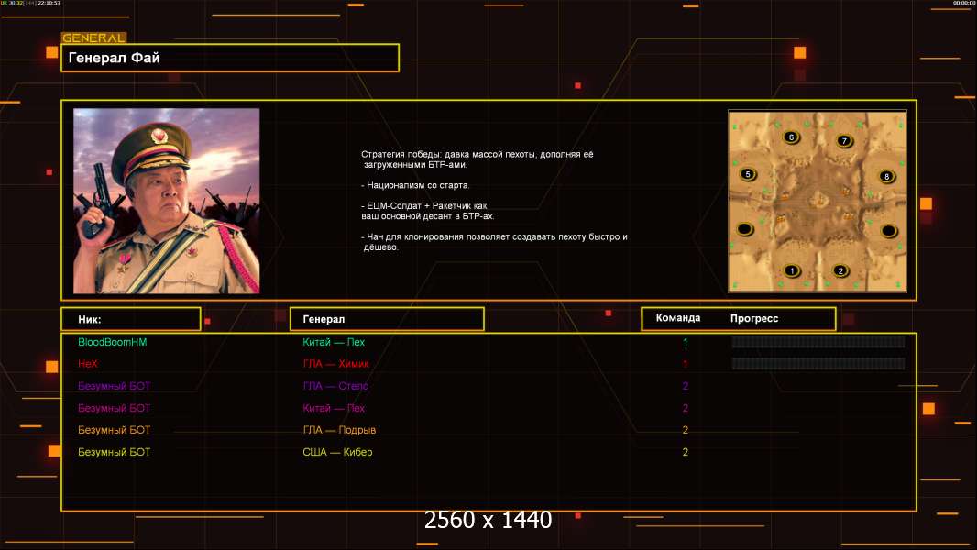Select start position 5 on the minimap
977x550 pixels.
[748, 174]
